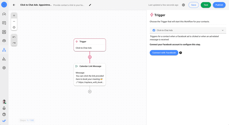Publish the workflow

pyautogui.click(x=219, y=5)
